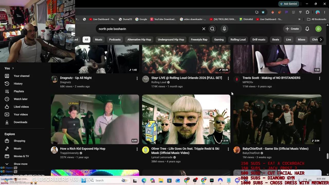Open the Chrome three-dot menu
This screenshot has width=329, height=185.
[x=325, y=12]
